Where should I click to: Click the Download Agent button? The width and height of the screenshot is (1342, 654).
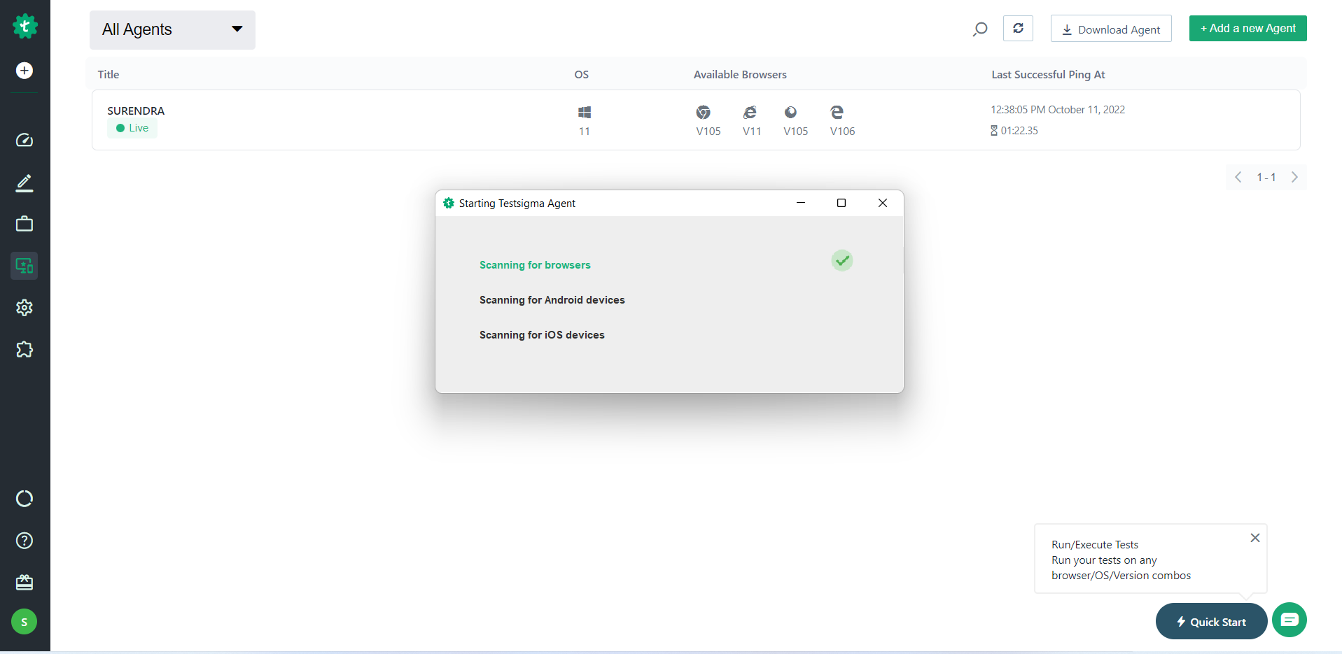(1111, 29)
